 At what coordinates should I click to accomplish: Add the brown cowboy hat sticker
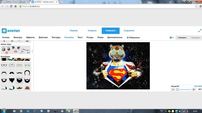pos(20,88)
